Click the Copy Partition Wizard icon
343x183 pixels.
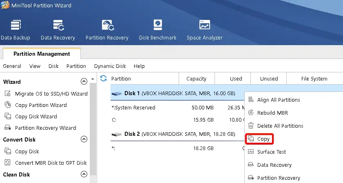pyautogui.click(x=8, y=105)
